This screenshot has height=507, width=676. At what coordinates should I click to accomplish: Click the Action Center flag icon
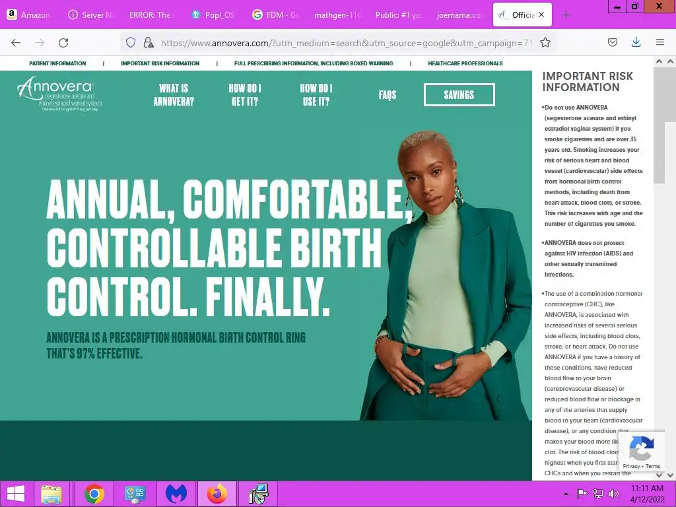pyautogui.click(x=582, y=494)
